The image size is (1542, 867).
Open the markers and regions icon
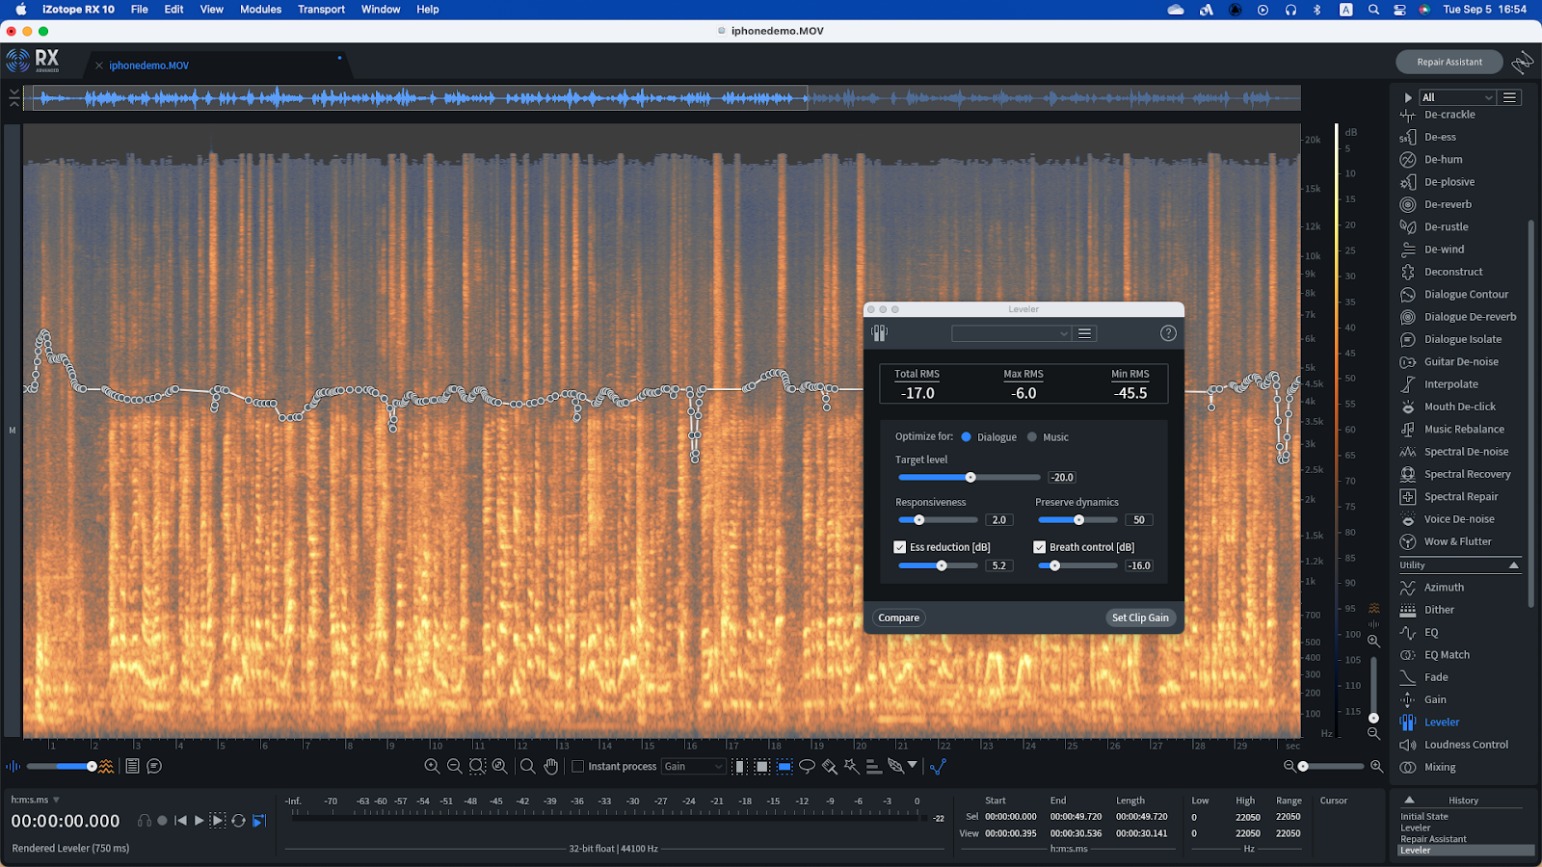pos(154,767)
